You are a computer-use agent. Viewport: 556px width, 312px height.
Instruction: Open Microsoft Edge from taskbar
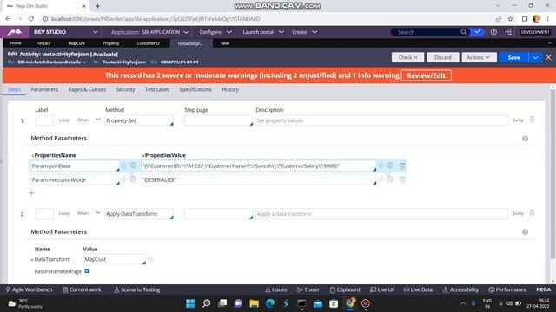click(x=270, y=303)
